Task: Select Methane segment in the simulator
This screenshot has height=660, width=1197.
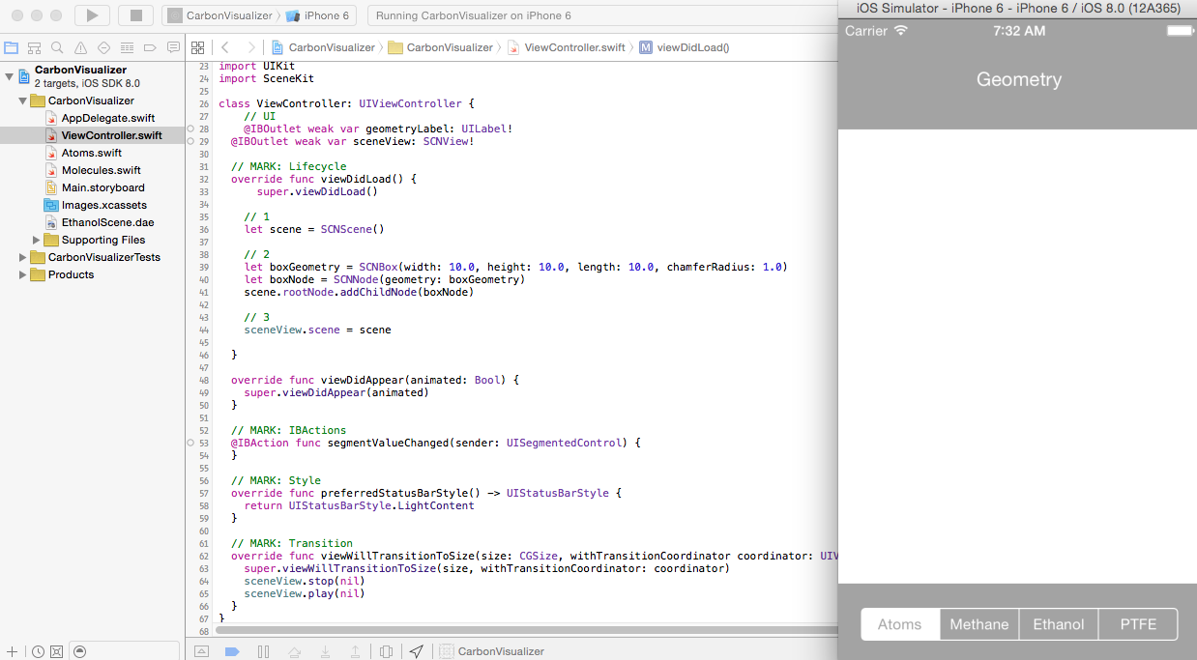Action: (979, 624)
